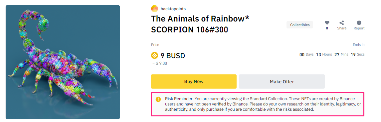Click the 9 BUSD price value
The image size is (381, 122).
point(173,56)
